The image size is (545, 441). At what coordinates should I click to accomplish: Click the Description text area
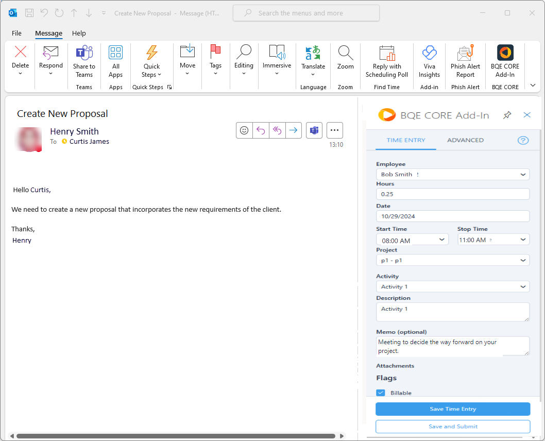(453, 312)
